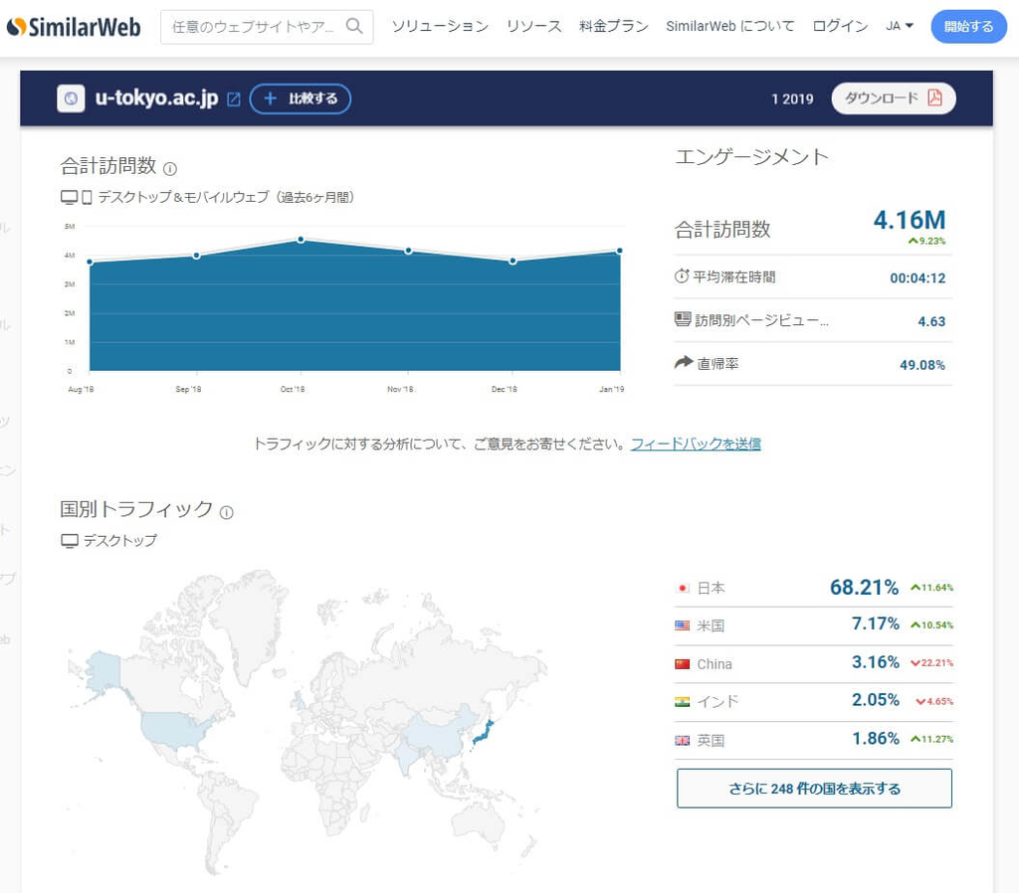Select the Oct '18 chart data point
This screenshot has height=893, width=1019.
(301, 240)
